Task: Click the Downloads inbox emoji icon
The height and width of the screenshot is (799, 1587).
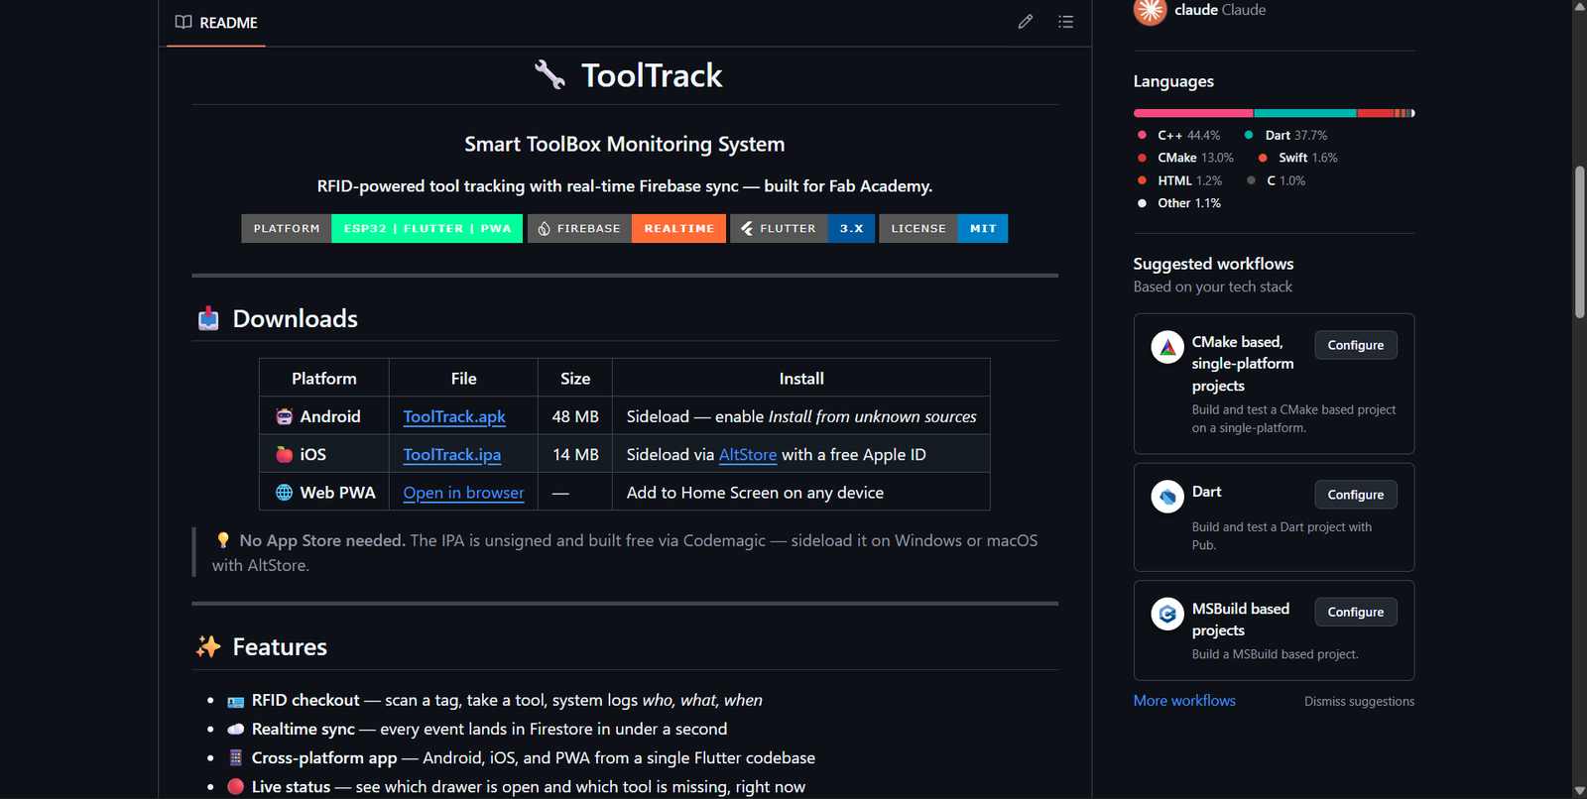Action: (208, 318)
